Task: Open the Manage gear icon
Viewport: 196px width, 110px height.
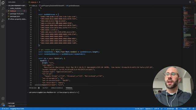Action: point(3,104)
